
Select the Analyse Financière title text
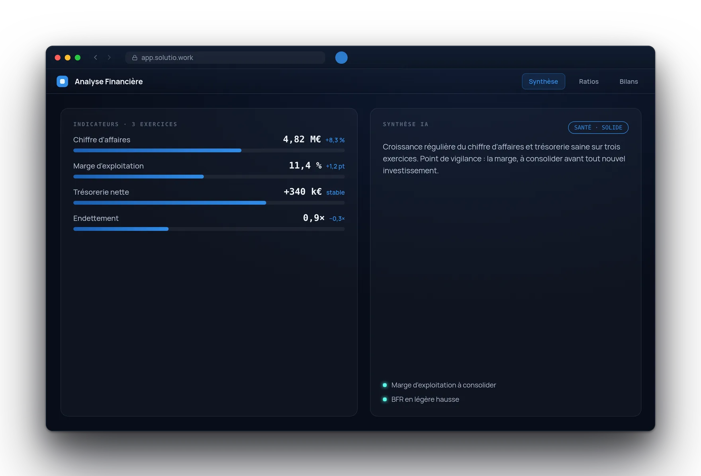(109, 82)
